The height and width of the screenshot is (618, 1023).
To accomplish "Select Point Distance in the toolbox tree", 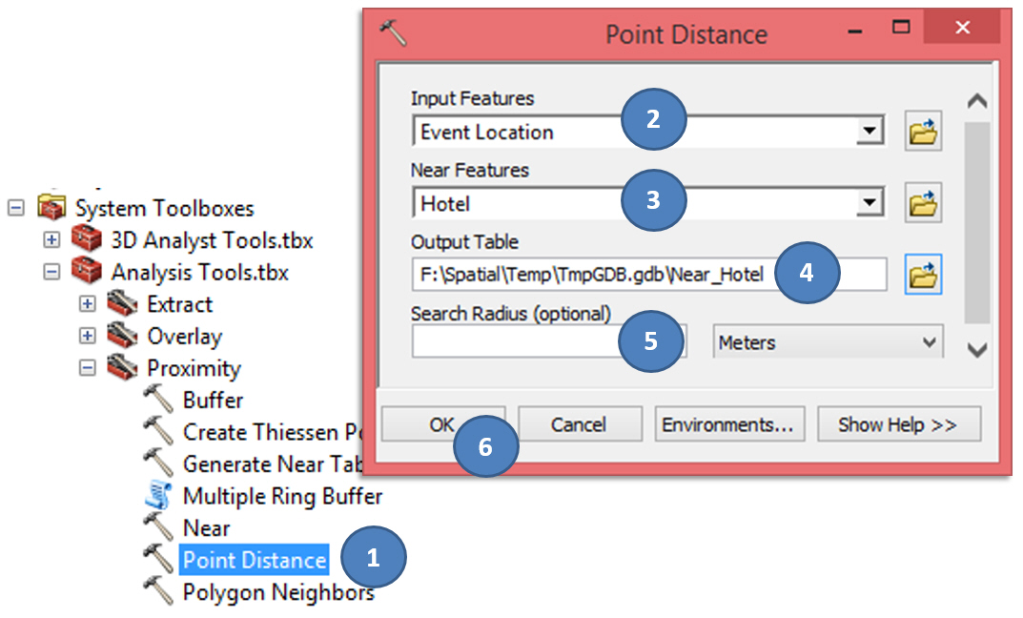I will [255, 560].
